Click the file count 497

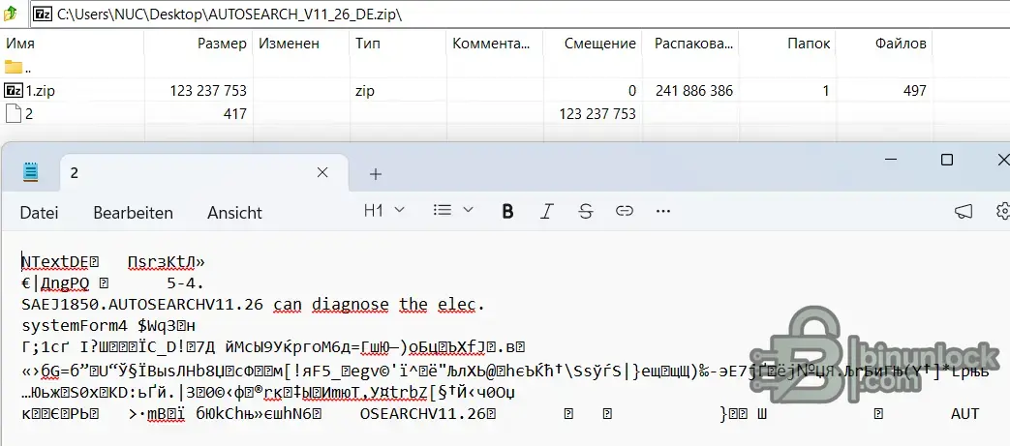tap(913, 91)
